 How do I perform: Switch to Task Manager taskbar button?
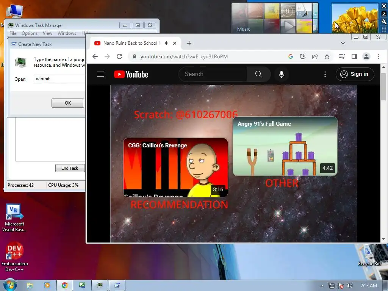click(x=100, y=285)
